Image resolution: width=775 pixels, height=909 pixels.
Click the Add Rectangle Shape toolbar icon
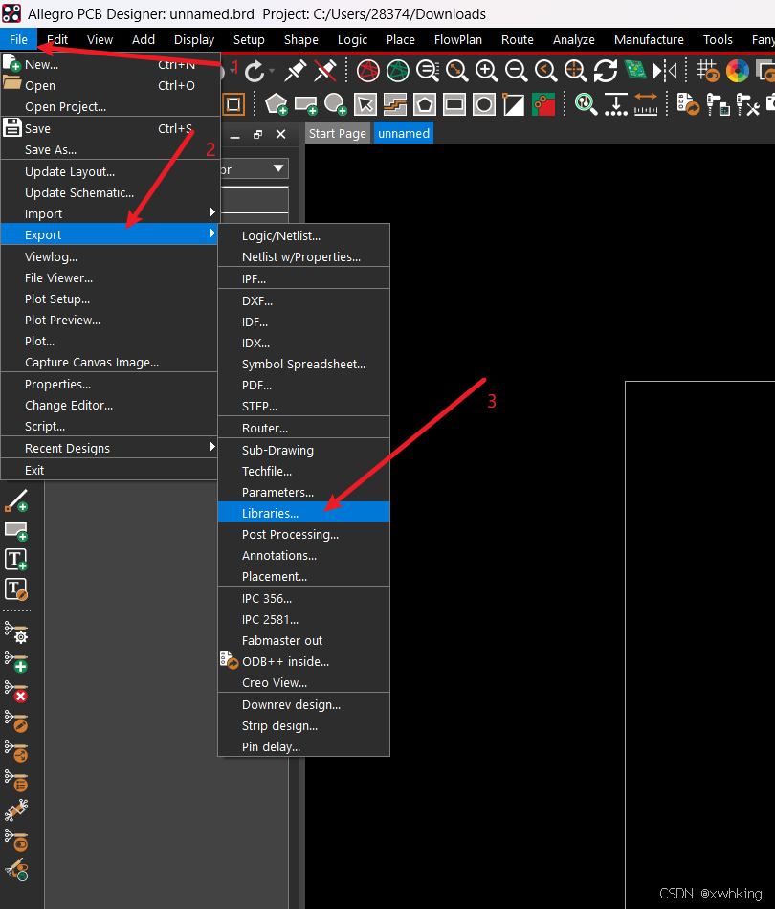coord(305,105)
